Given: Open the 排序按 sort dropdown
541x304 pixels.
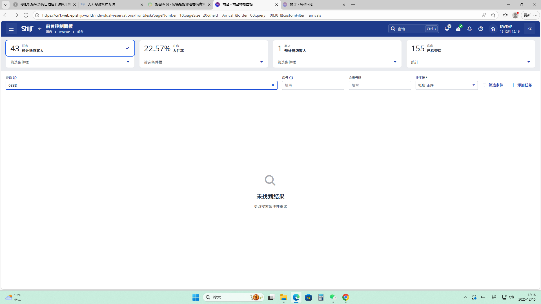Looking at the screenshot, I should pyautogui.click(x=446, y=85).
